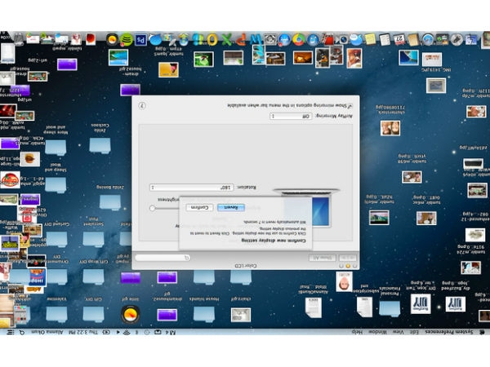The height and width of the screenshot is (367, 490).
Task: Open Microsoft Excel in the dock
Action: tap(226, 40)
